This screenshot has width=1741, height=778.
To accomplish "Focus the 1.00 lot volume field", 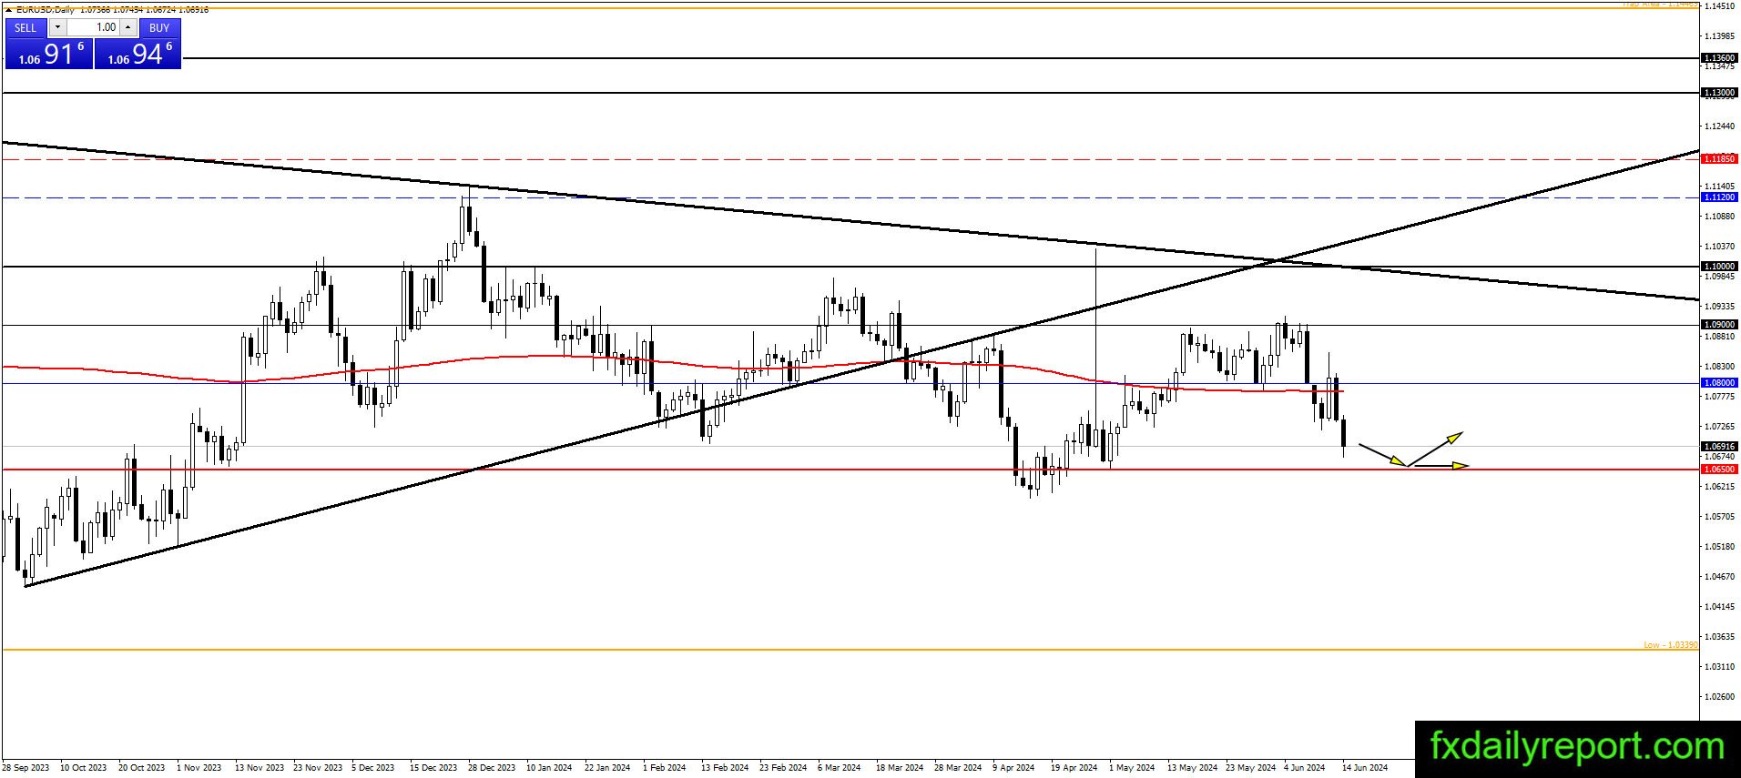I will (93, 27).
